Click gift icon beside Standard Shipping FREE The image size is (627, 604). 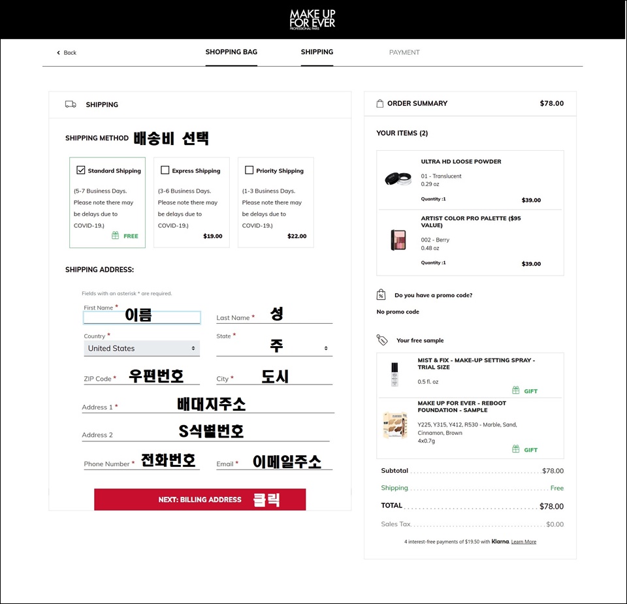tap(115, 236)
